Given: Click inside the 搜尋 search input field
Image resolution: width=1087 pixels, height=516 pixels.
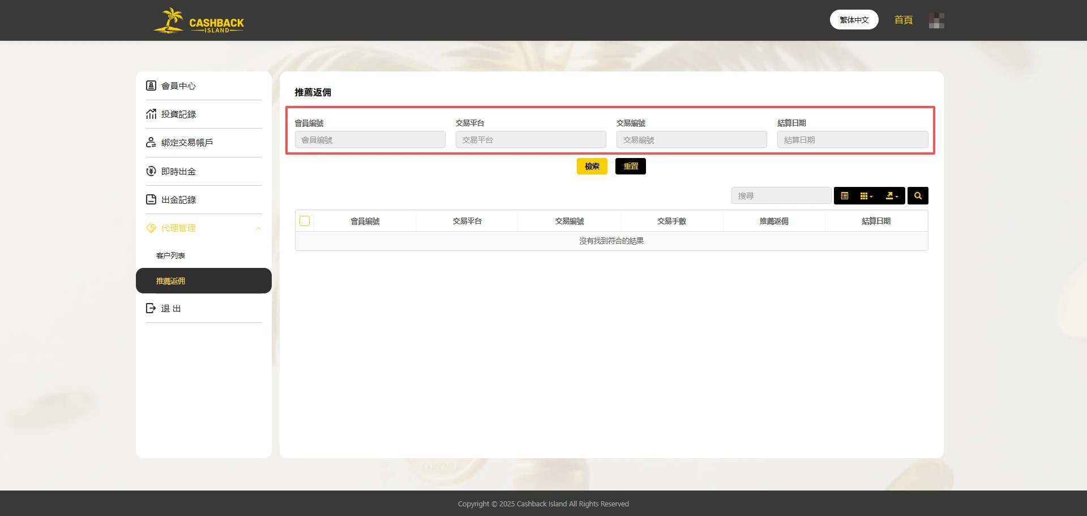Looking at the screenshot, I should tap(781, 195).
